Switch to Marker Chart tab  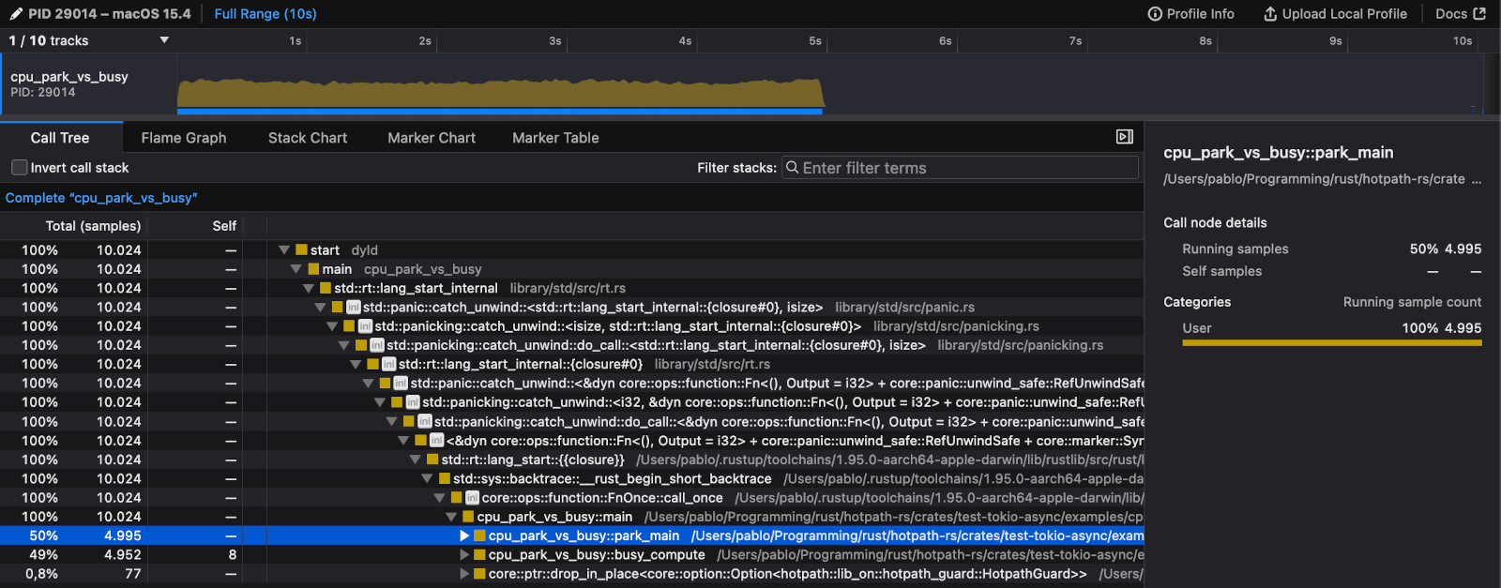click(432, 138)
